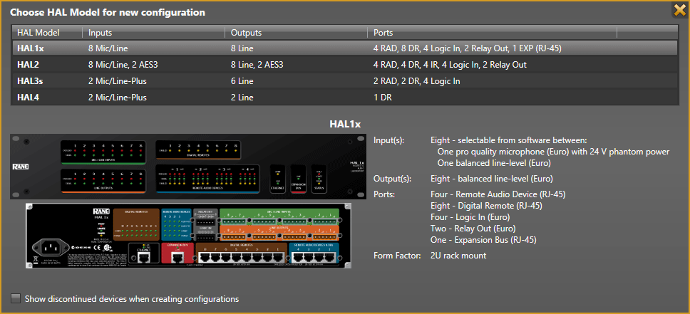Close the Choose HAL Model dialog
Image resolution: width=690 pixels, height=314 pixels.
pyautogui.click(x=680, y=10)
